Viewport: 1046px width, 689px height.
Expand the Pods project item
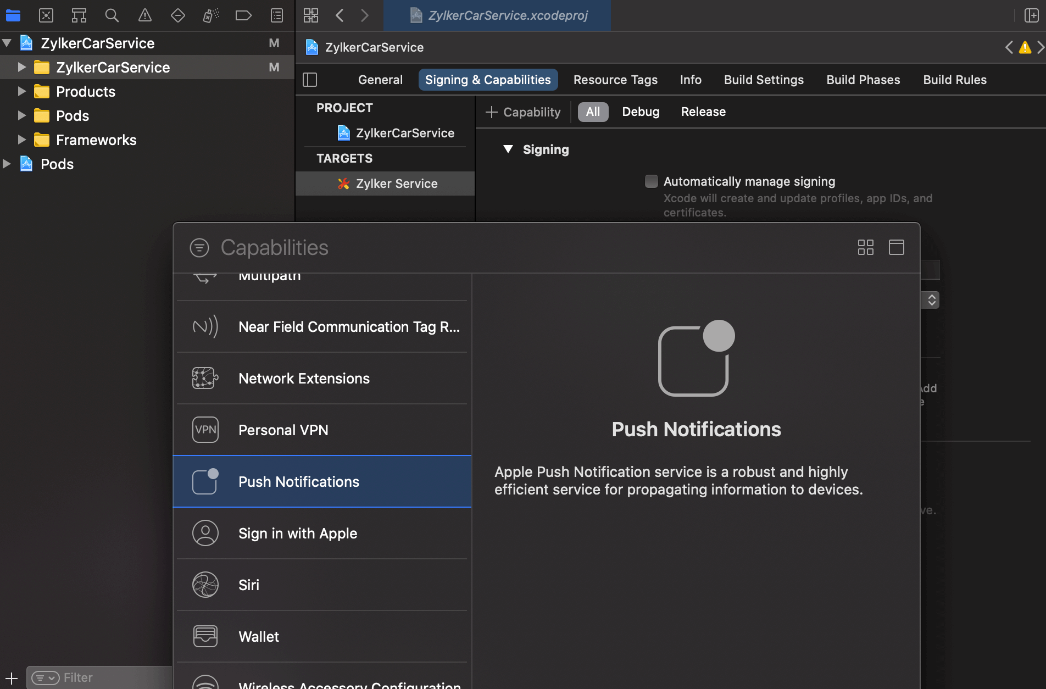click(x=7, y=164)
